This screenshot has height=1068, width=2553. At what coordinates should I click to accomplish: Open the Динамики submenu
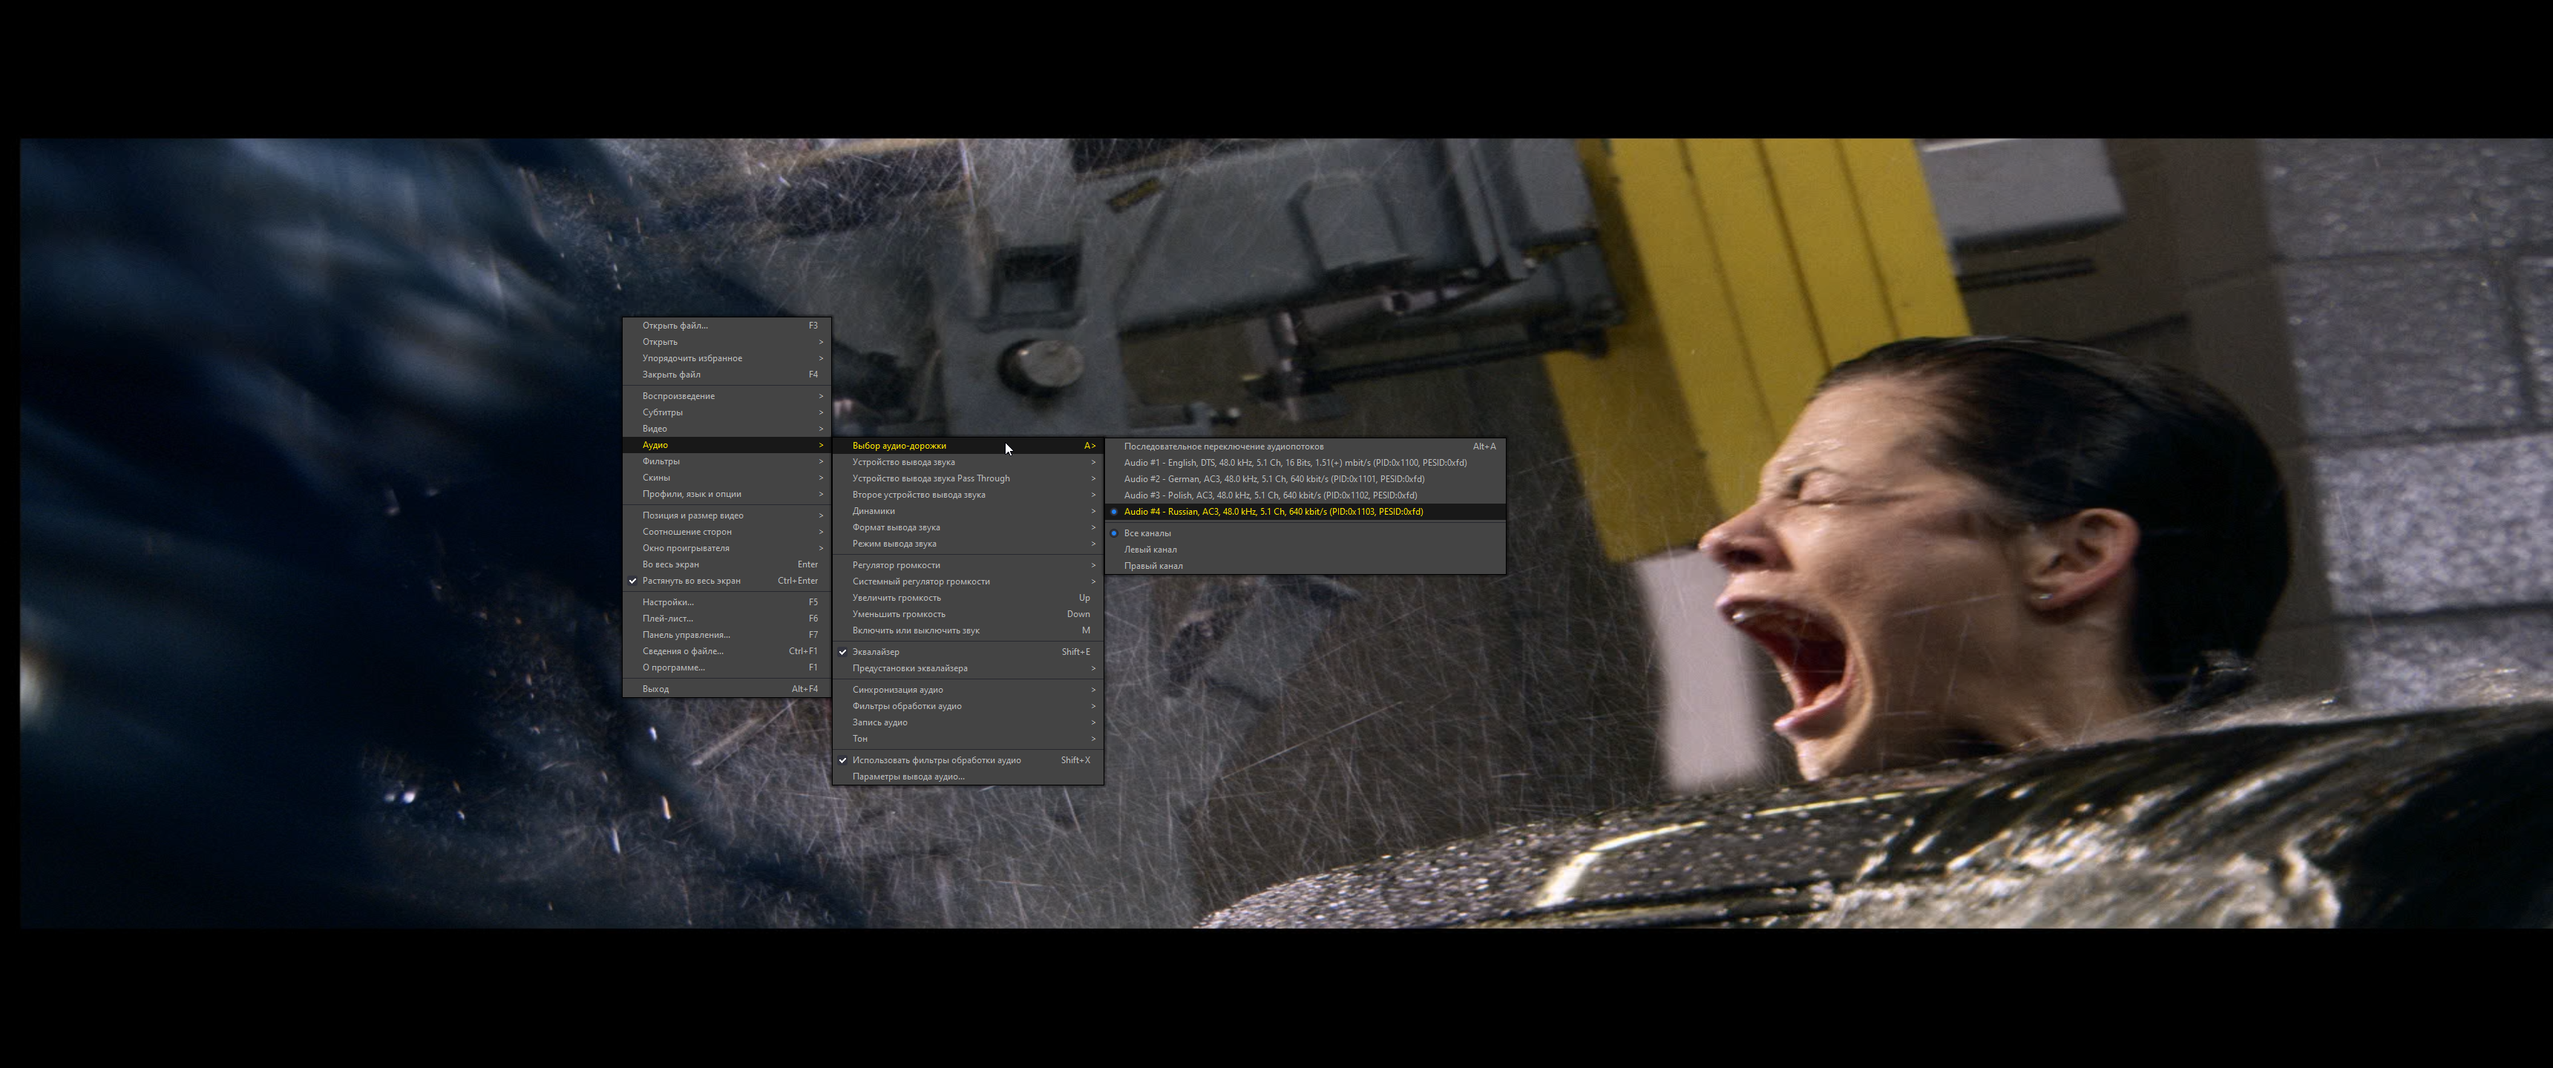point(873,511)
